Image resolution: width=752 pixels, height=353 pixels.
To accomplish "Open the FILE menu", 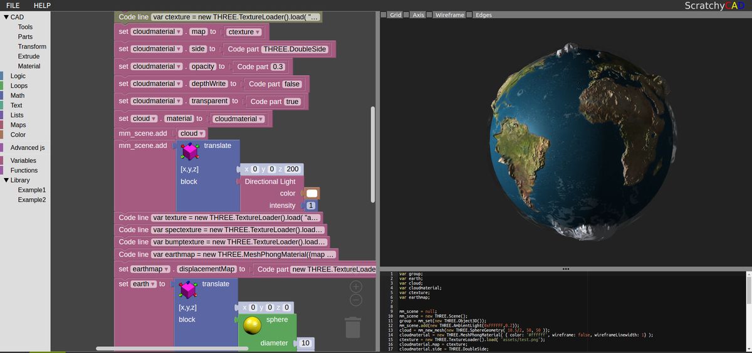I will (x=13, y=6).
